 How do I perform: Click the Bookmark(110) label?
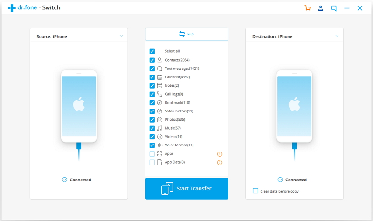[178, 103]
